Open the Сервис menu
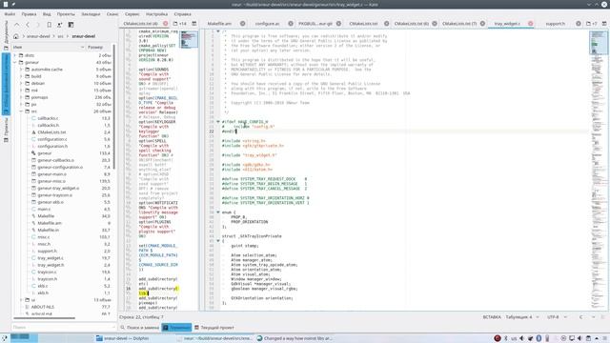Screen dimensions: 610x343 (132, 14)
